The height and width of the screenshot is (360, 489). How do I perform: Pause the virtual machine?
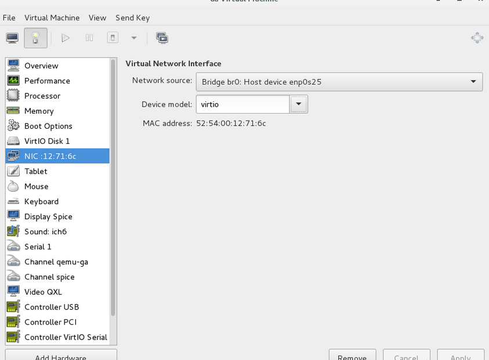[89, 38]
